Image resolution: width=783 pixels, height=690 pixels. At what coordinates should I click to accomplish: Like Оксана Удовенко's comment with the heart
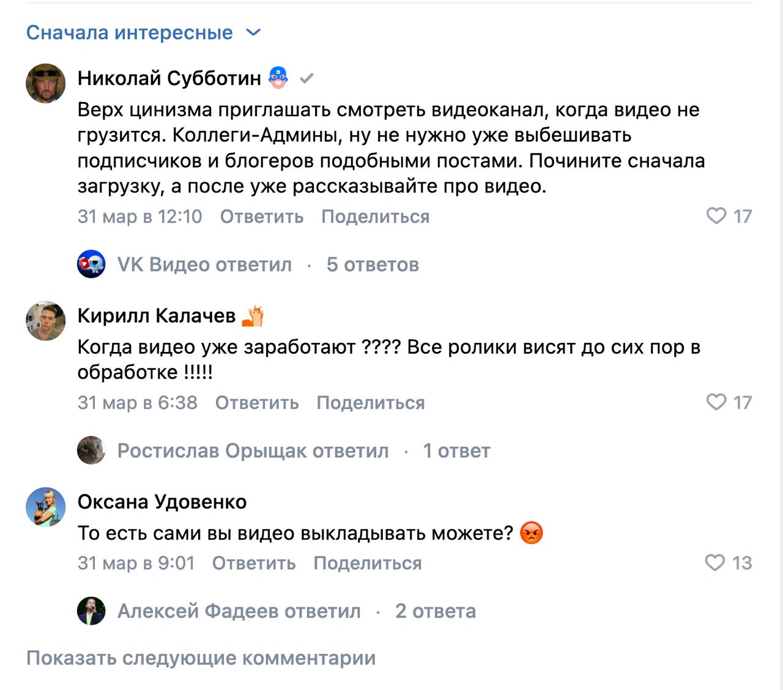coord(714,562)
